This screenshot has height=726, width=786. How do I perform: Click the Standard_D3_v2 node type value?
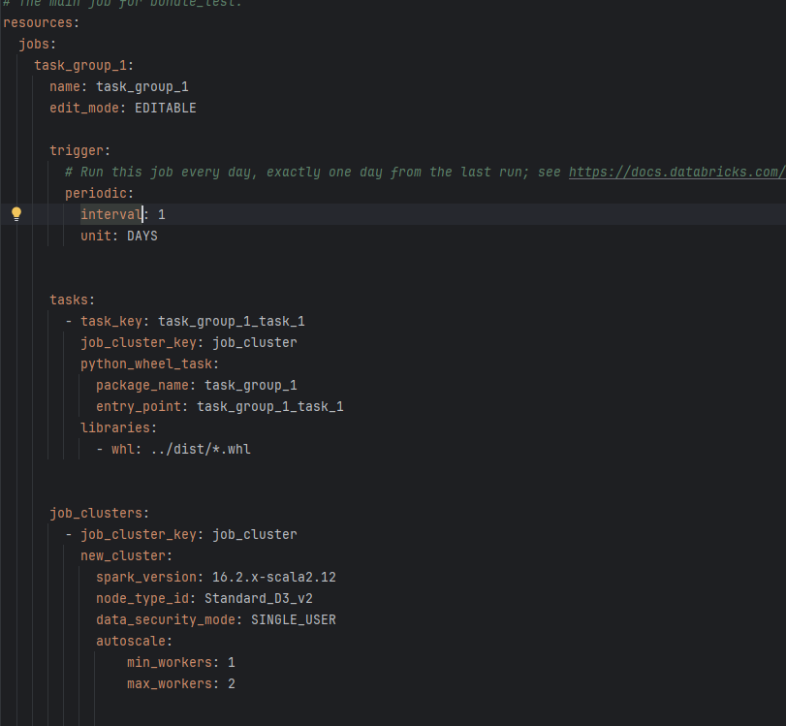260,598
